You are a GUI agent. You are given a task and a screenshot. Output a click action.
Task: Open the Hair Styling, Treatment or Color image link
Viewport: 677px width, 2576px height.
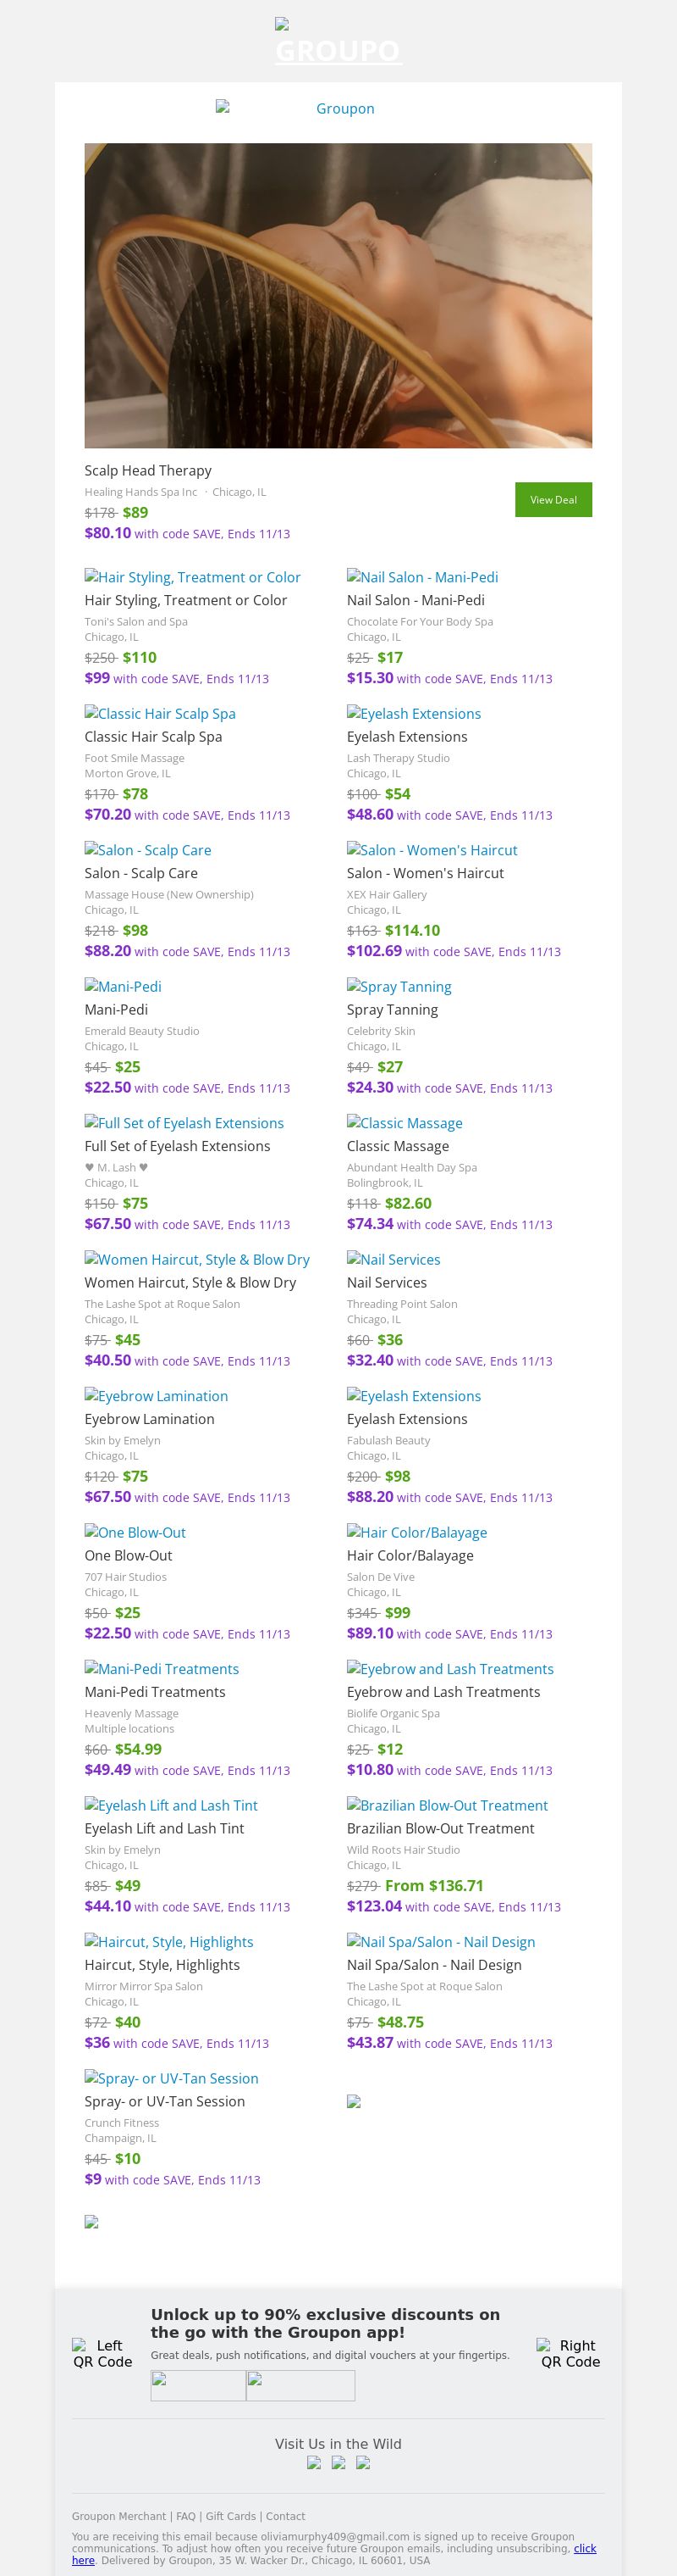point(193,577)
